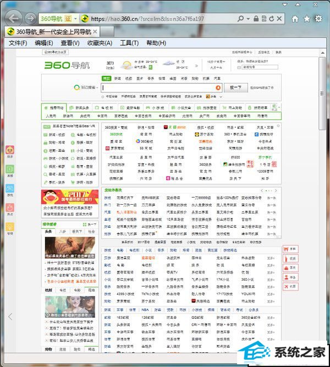Click the blue gamepad icon in left sidebar
Image resolution: width=330 pixels, height=367 pixels.
tap(10, 188)
